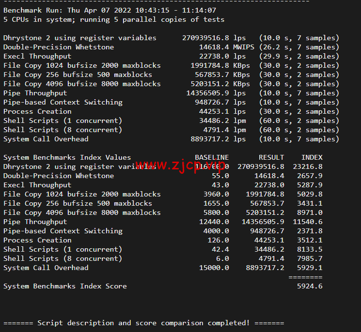Screen dimensions: 361x332
Task: Click the Benchmark Run date line
Action: coord(110,10)
